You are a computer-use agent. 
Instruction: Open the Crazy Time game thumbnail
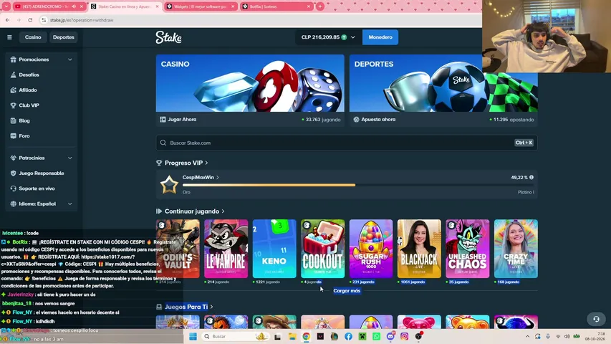coord(516,249)
